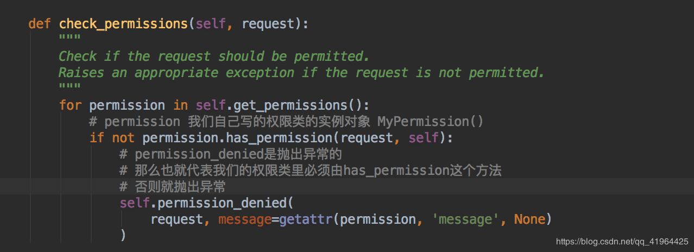Click the 'Raises an appropriate exception' docstring line
This screenshot has height=252, width=694.
301,73
